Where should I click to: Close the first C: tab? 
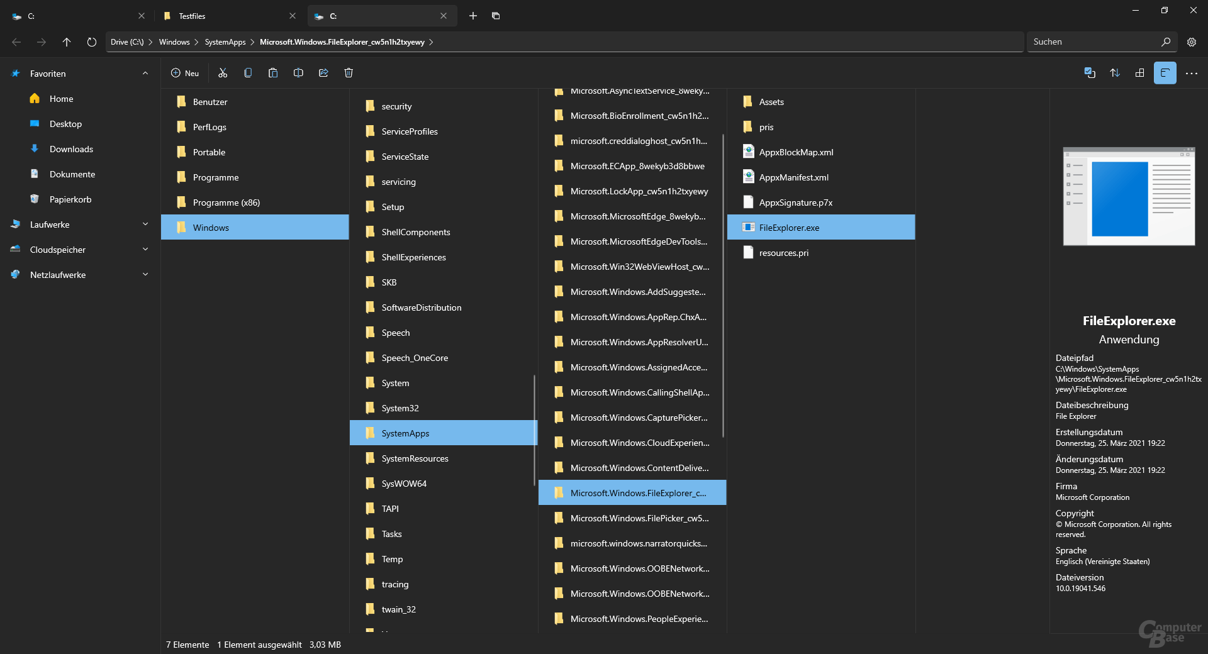tap(142, 16)
